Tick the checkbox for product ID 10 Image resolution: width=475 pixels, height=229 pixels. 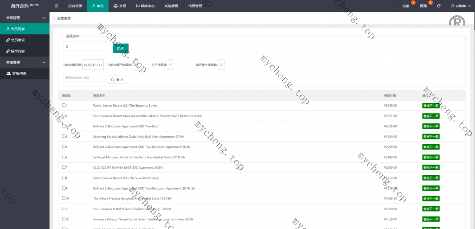tap(64, 198)
